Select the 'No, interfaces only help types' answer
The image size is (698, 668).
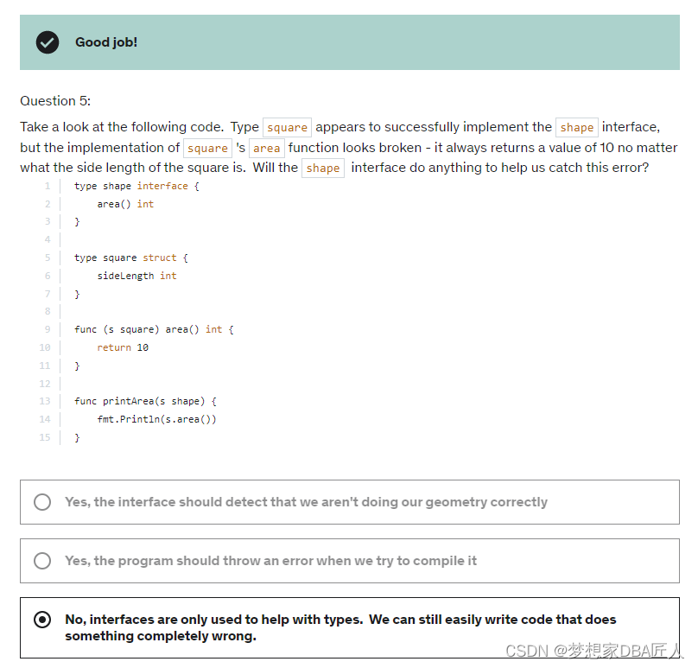pos(42,620)
